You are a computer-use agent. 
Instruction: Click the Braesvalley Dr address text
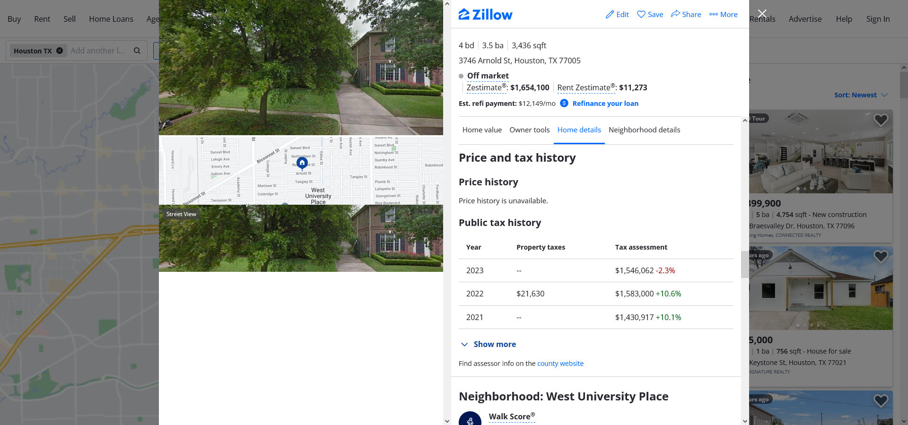coord(802,226)
